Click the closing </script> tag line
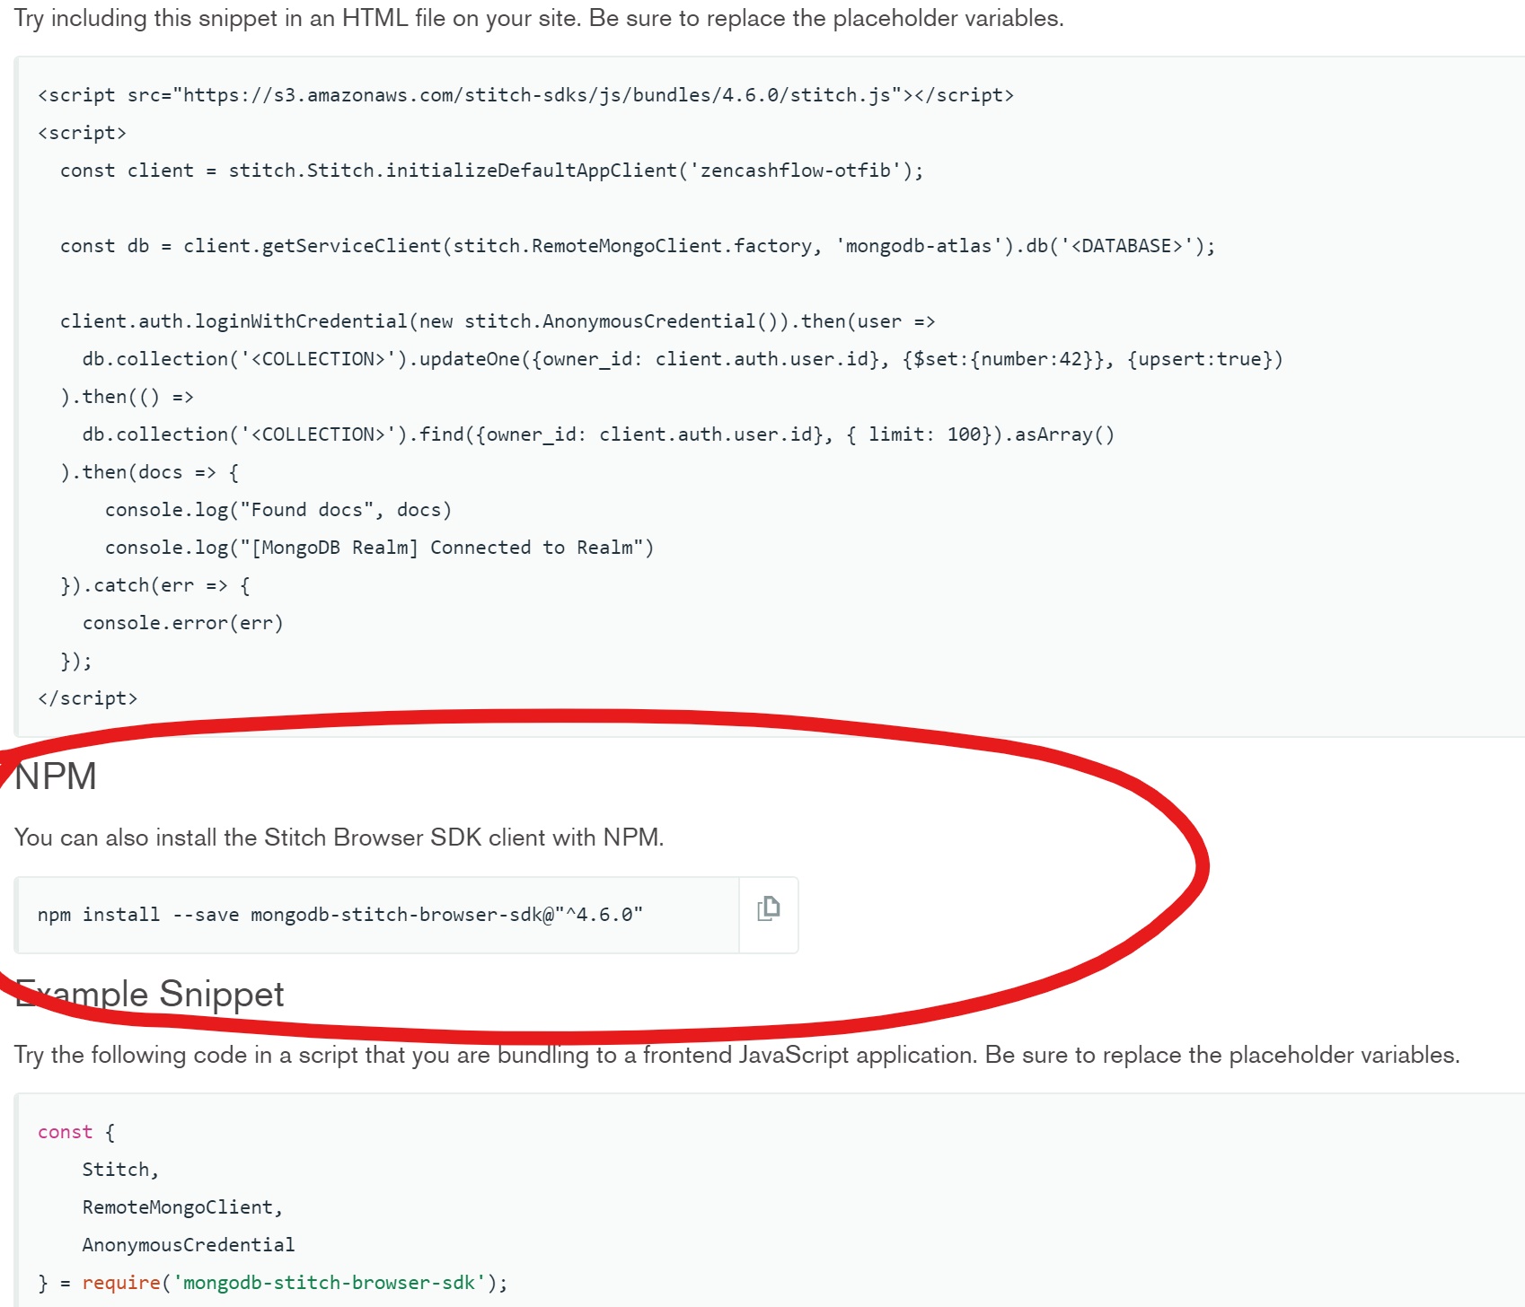Image resolution: width=1525 pixels, height=1307 pixels. [x=88, y=698]
